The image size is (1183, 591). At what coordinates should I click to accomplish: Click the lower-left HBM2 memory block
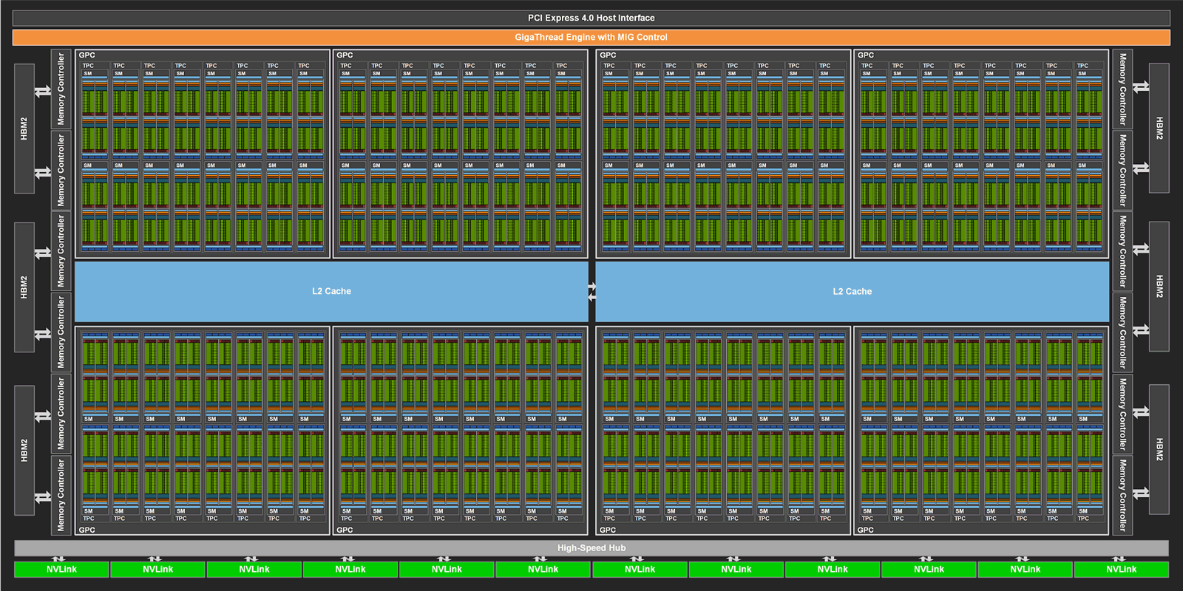click(x=24, y=450)
